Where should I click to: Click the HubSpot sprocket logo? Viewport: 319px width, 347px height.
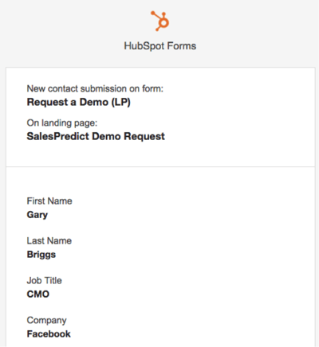160,21
